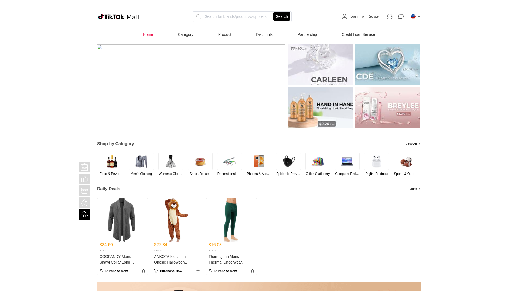
Task: Open the thumbs-up recommended sidebar icon
Action: pos(84,179)
